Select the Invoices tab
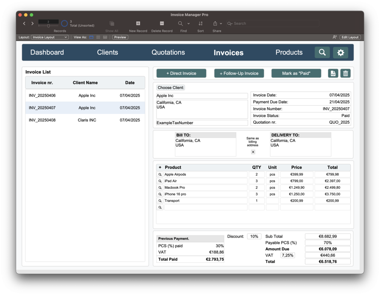 228,53
